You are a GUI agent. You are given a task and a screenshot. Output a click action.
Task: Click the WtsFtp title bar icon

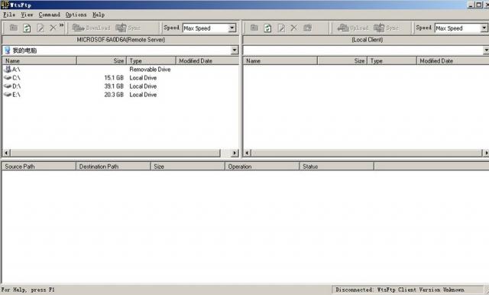[5, 5]
